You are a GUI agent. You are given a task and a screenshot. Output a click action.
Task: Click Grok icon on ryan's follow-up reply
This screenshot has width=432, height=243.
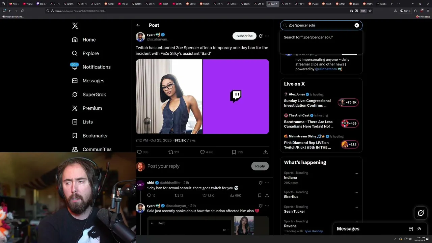[x=261, y=206]
